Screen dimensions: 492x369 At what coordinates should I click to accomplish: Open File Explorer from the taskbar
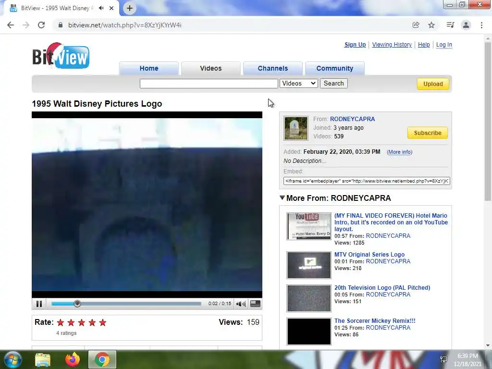[43, 359]
